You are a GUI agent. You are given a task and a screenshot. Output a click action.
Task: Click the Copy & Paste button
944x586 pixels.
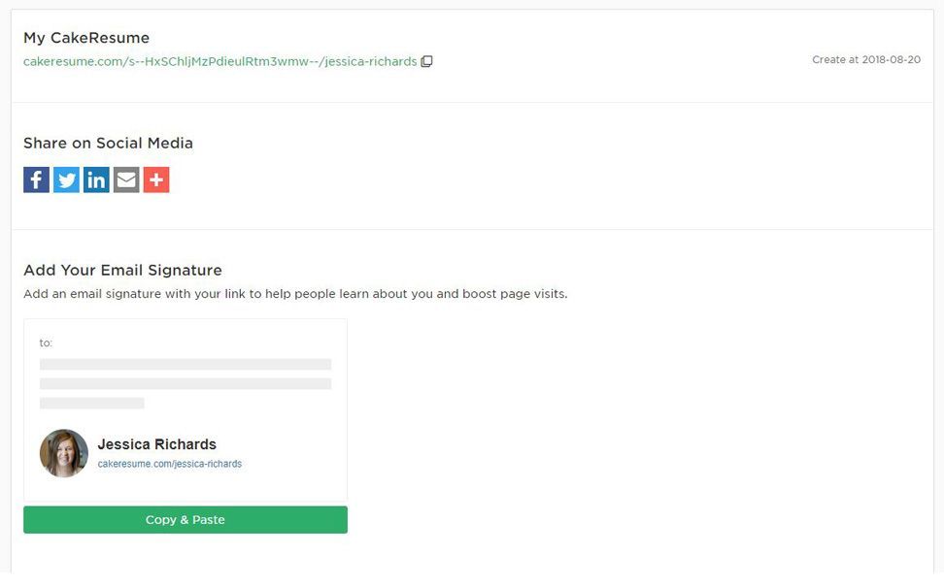click(185, 520)
